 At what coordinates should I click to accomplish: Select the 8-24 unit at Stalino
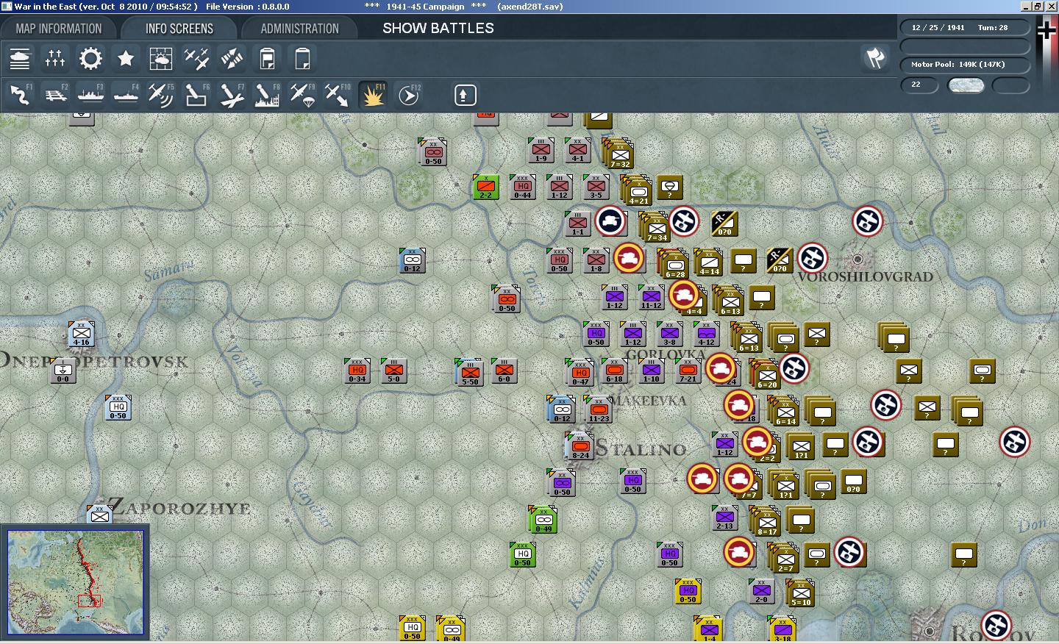point(580,446)
